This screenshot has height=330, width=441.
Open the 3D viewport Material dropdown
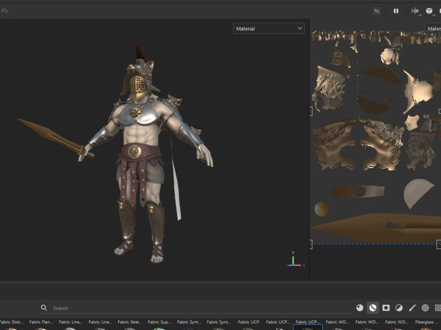(269, 28)
